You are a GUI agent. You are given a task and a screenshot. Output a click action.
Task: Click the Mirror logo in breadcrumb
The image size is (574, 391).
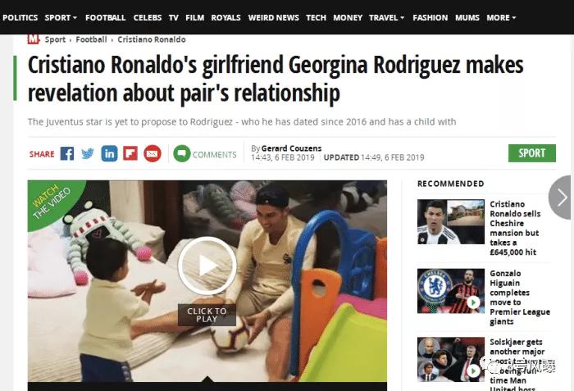click(x=33, y=39)
